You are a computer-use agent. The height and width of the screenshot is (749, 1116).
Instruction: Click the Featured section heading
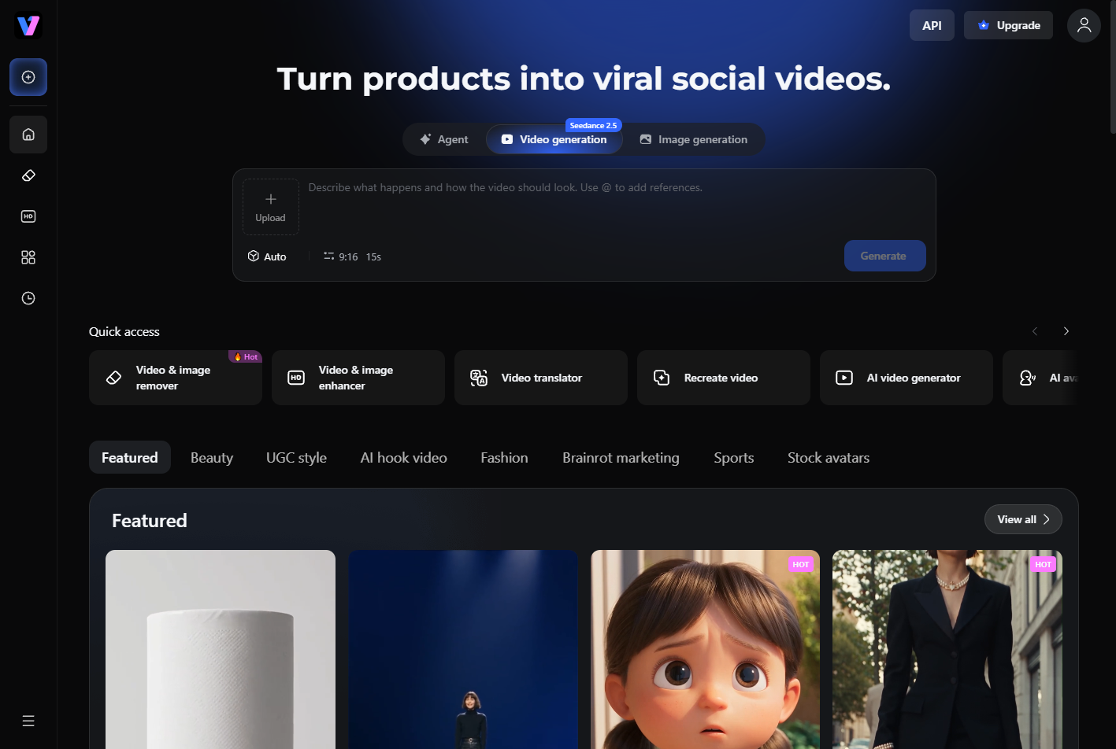[150, 520]
